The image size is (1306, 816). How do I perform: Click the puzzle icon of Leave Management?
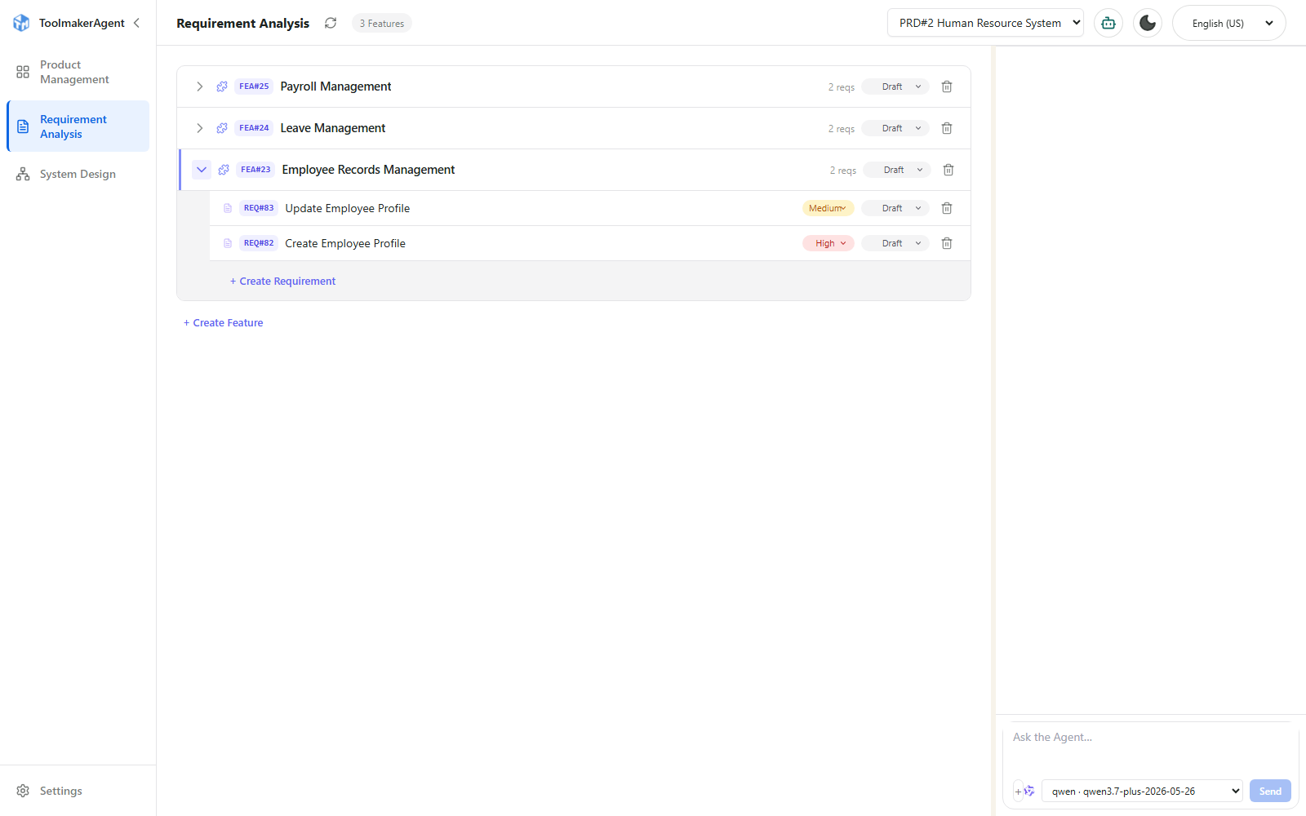(x=222, y=128)
